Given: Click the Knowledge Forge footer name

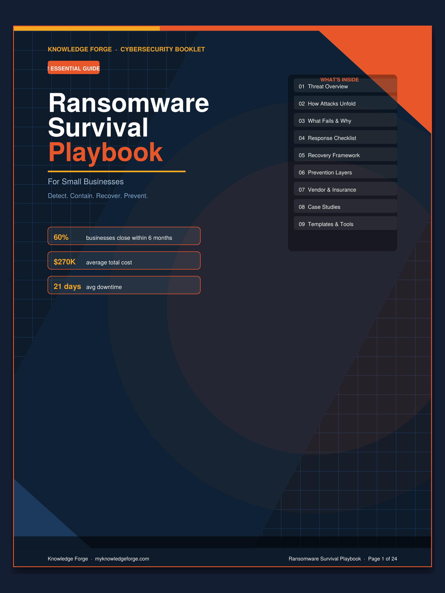Looking at the screenshot, I should click(x=68, y=559).
